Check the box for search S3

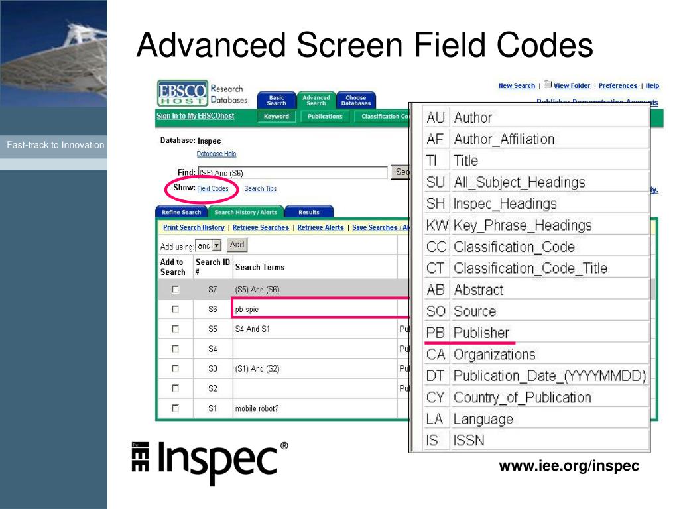(x=175, y=368)
